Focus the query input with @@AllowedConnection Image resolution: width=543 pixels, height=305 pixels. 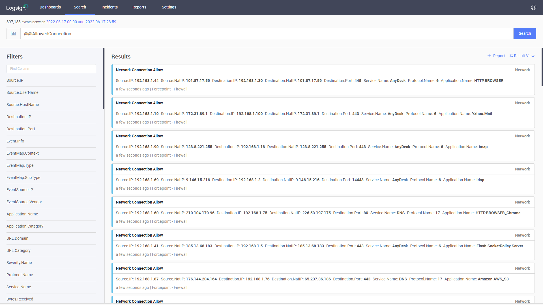267,34
